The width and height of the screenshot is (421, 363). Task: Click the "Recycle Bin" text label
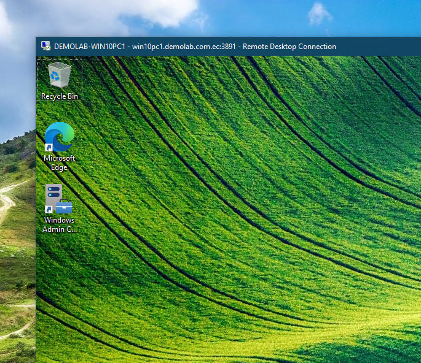[x=59, y=96]
